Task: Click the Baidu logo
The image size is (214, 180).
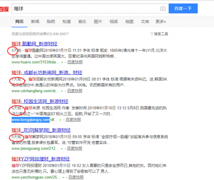Action: [4, 9]
